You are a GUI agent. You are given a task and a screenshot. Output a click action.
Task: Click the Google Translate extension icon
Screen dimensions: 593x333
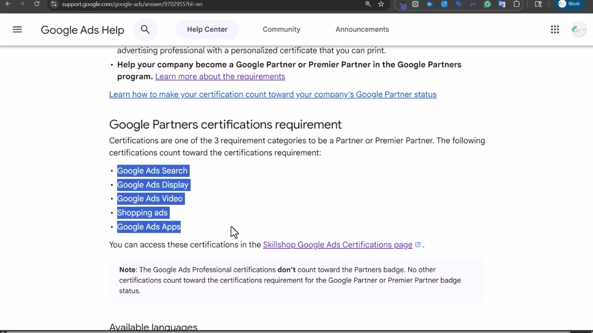pyautogui.click(x=502, y=4)
